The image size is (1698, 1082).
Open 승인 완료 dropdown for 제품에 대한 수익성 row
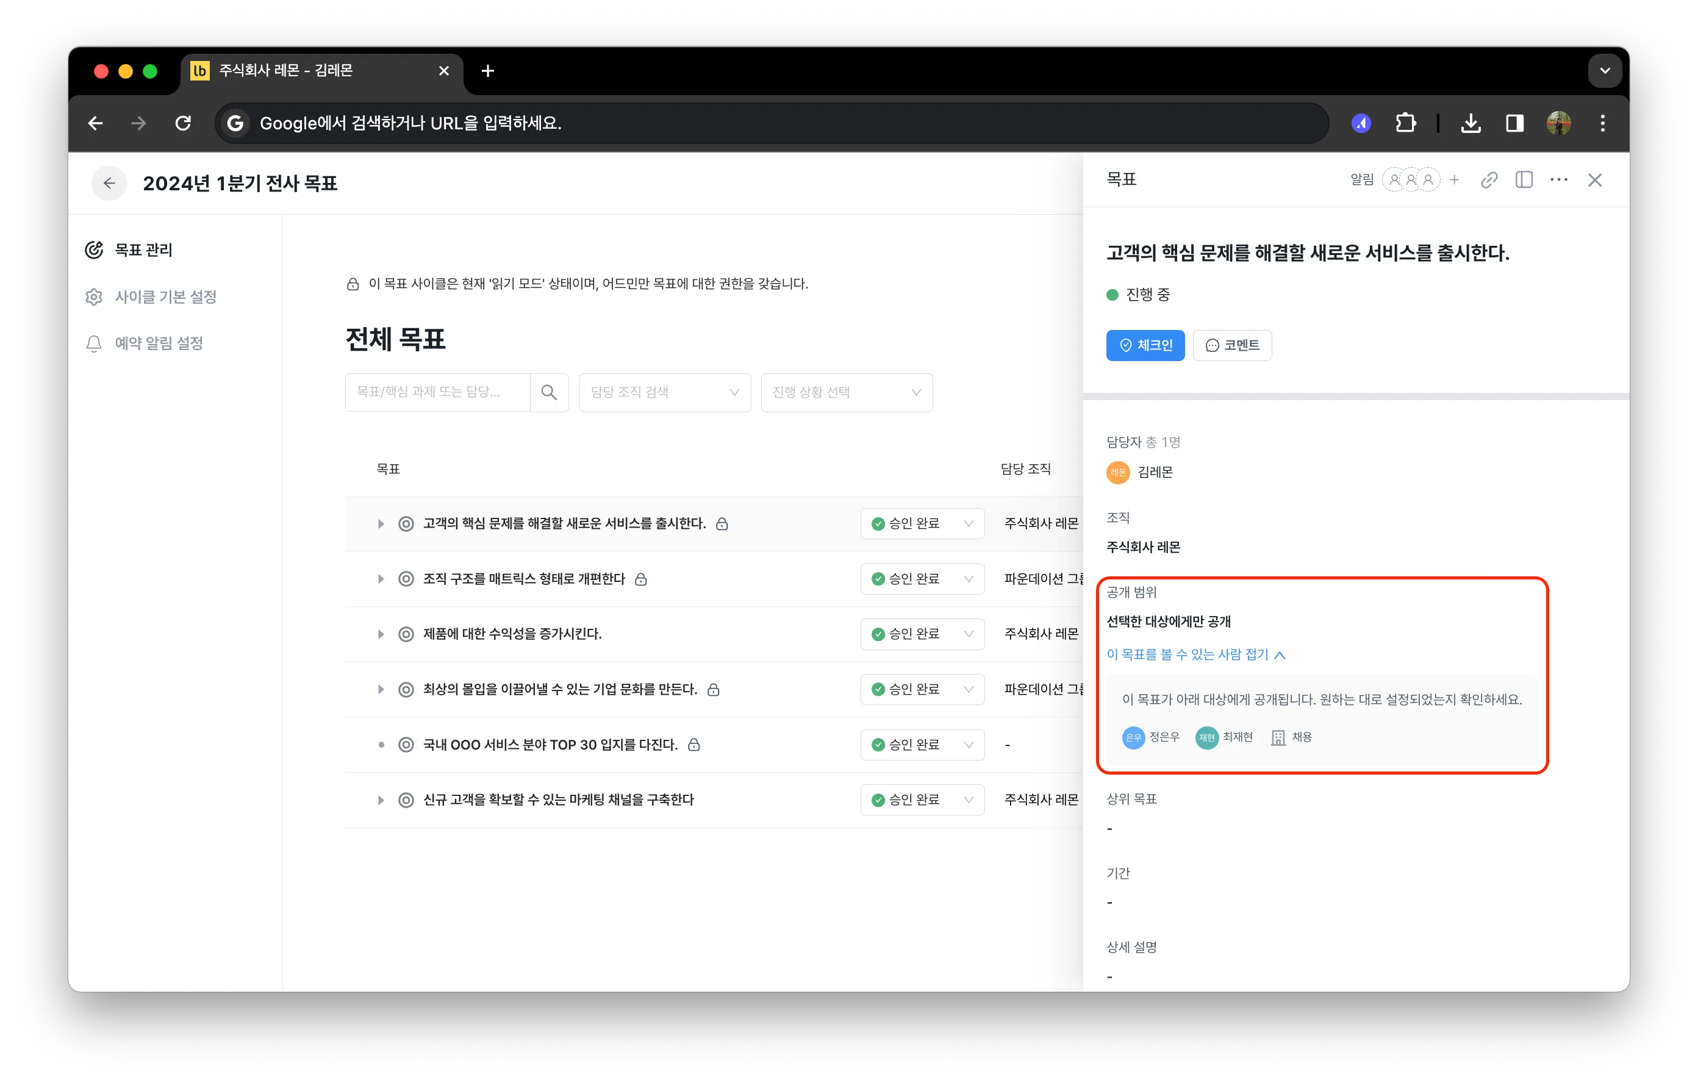point(922,634)
